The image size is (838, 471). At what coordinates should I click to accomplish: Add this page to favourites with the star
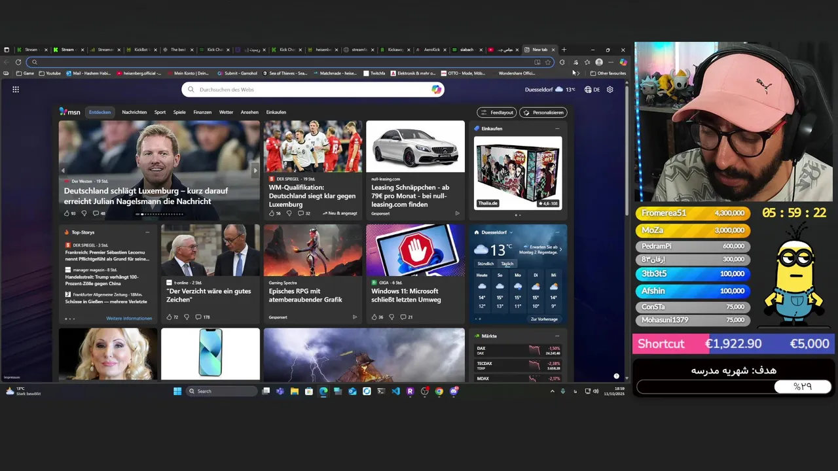tap(548, 62)
